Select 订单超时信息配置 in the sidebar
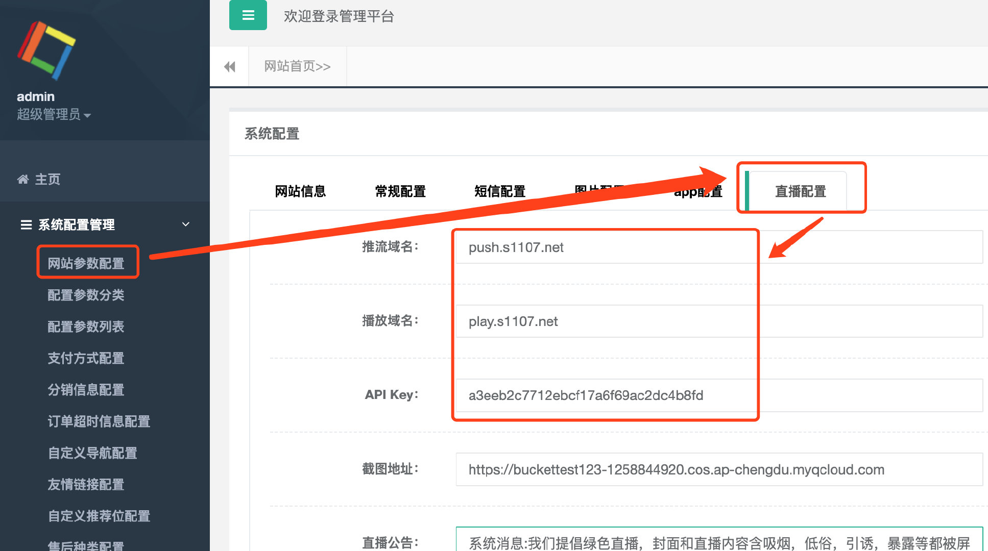 tap(99, 421)
